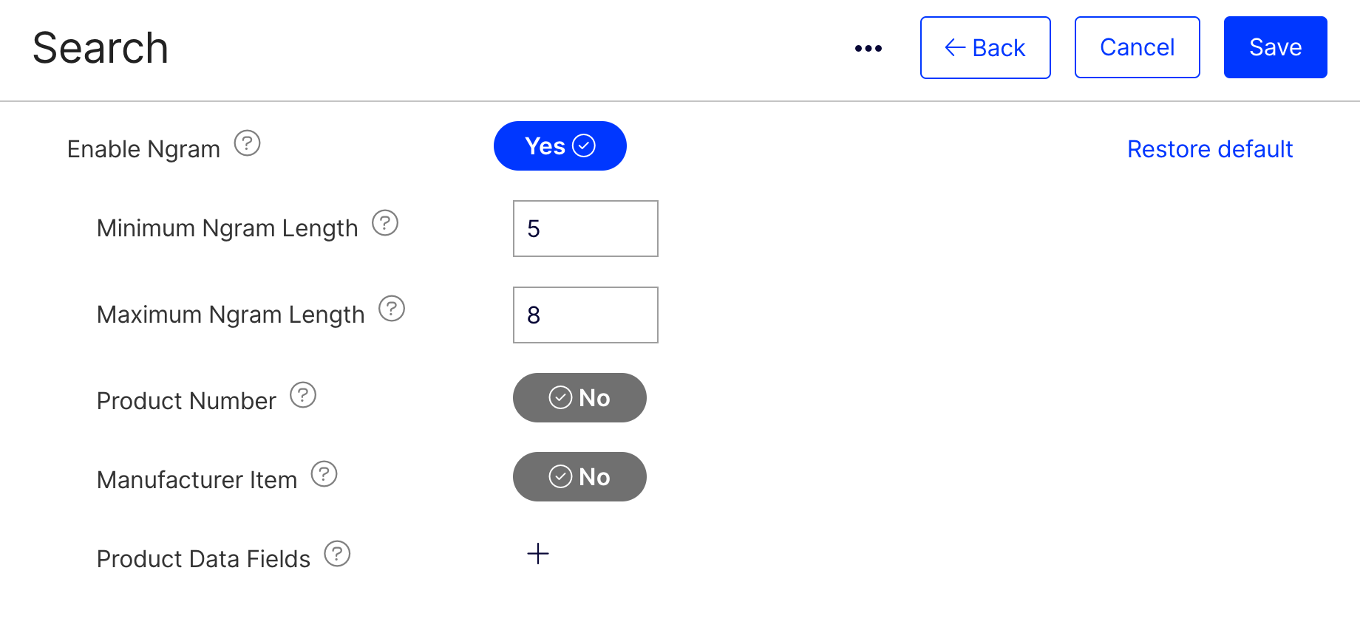This screenshot has height=644, width=1360.
Task: Select the checkmark inside the Yes toggle
Action: click(584, 145)
